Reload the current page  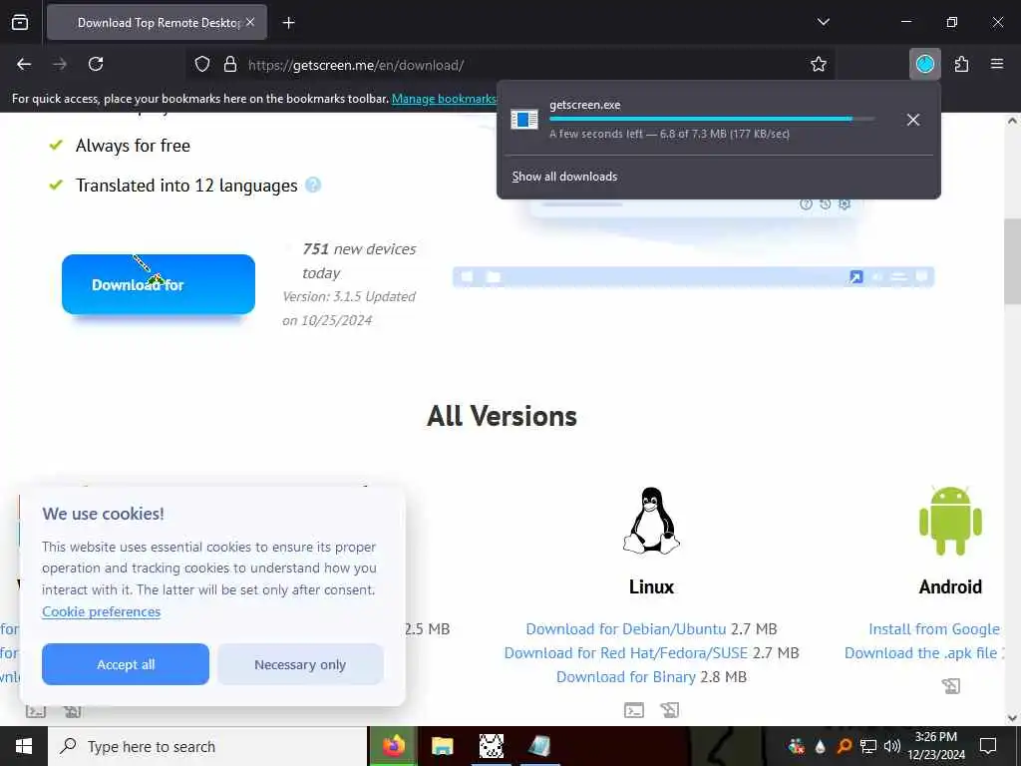point(96,64)
